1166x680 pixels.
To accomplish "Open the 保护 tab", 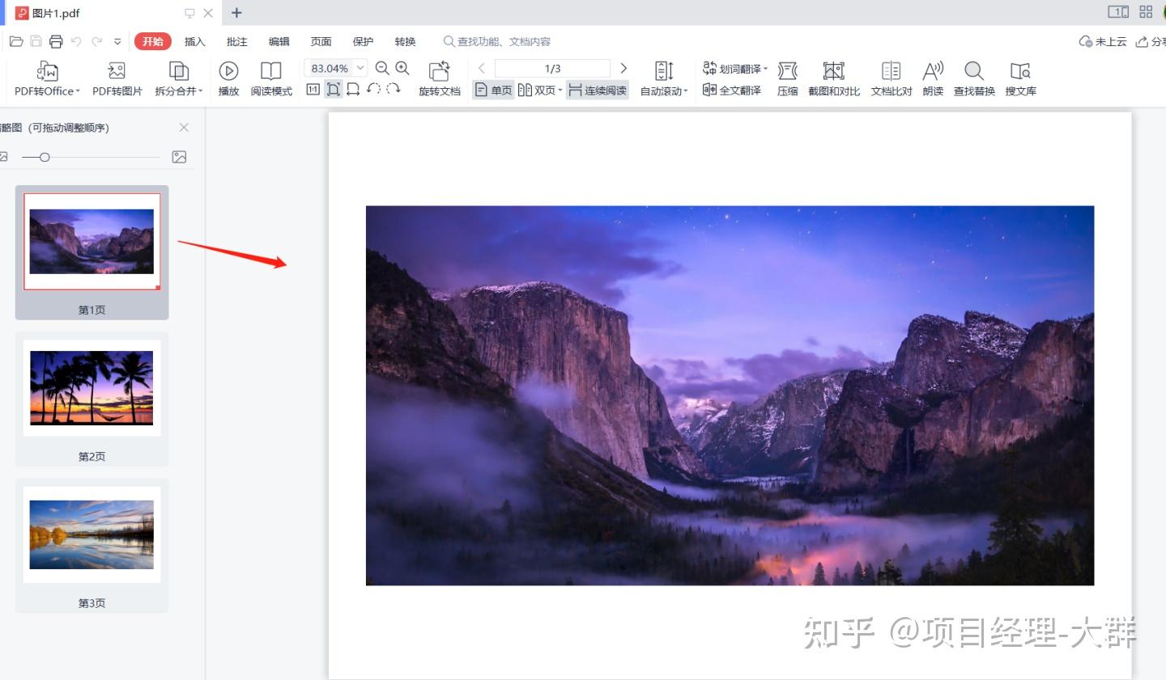I will [364, 41].
